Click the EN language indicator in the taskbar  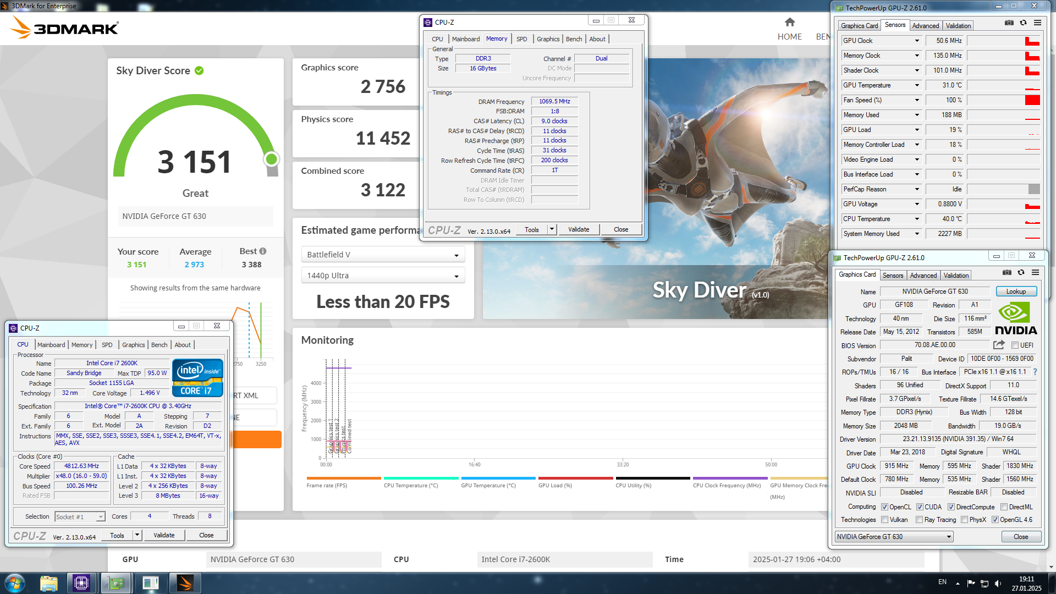point(942,582)
